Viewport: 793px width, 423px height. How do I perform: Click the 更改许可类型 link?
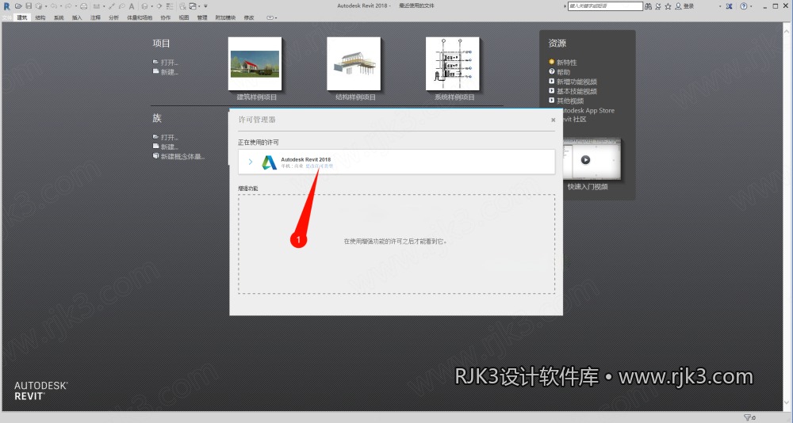coord(319,166)
